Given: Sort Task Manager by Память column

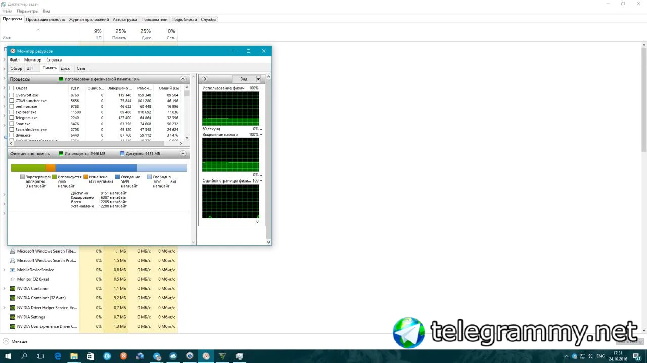Looking at the screenshot, I should [116, 34].
